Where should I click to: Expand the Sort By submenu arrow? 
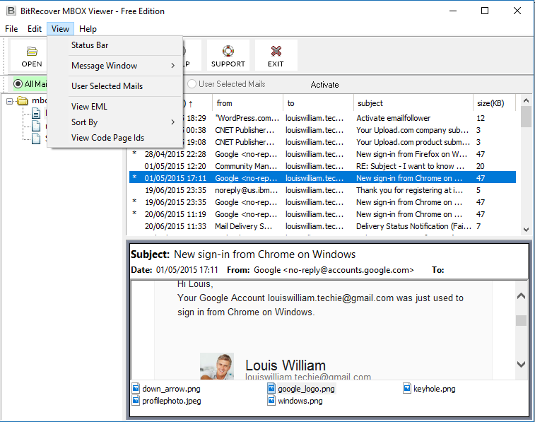click(173, 122)
